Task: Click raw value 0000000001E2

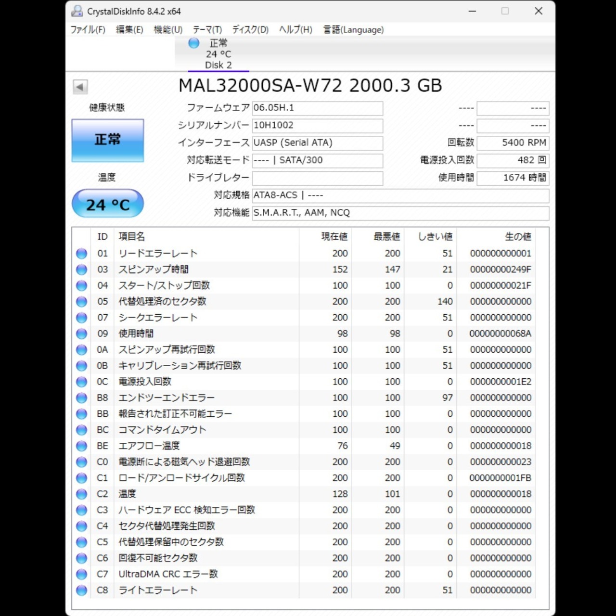Action: (500, 382)
